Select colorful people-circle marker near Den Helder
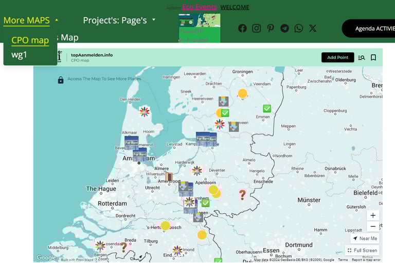Image resolution: width=395 pixels, height=263 pixels. 145,112
